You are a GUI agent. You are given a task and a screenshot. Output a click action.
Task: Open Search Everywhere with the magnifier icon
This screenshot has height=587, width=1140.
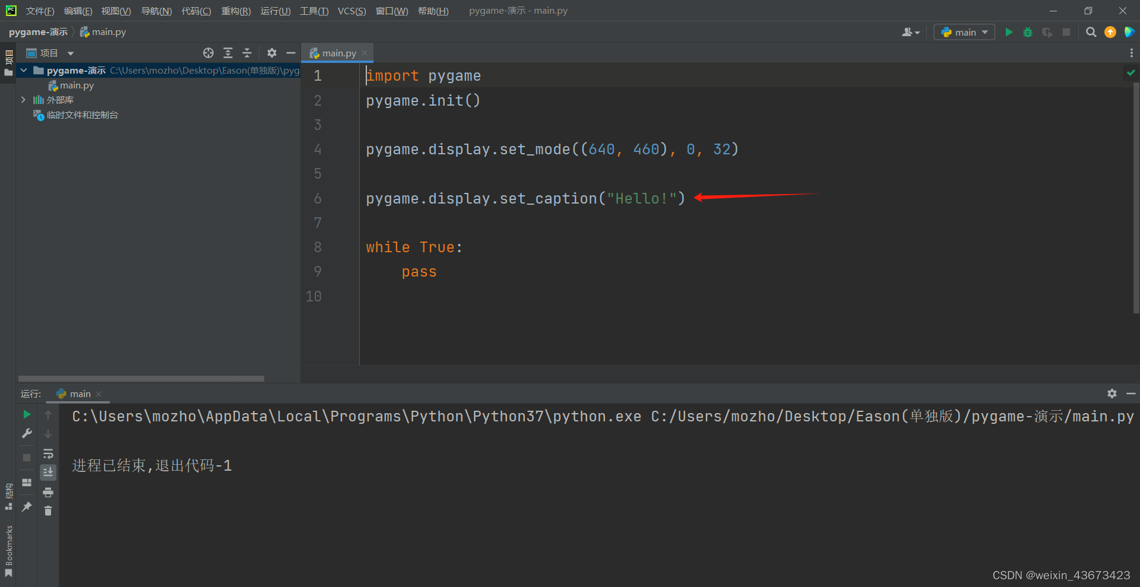[1091, 32]
